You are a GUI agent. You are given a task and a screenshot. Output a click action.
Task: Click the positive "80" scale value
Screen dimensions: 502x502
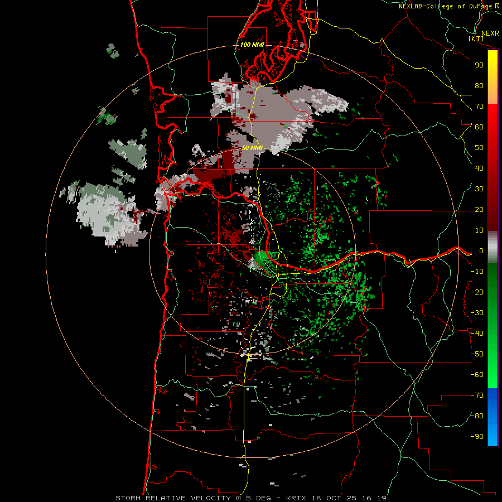(479, 86)
